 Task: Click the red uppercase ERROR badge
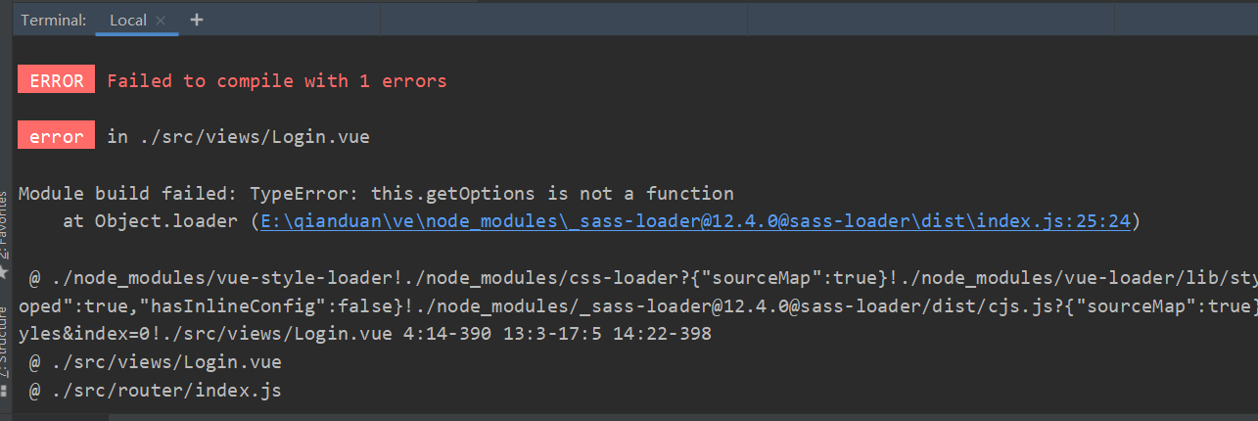(56, 81)
